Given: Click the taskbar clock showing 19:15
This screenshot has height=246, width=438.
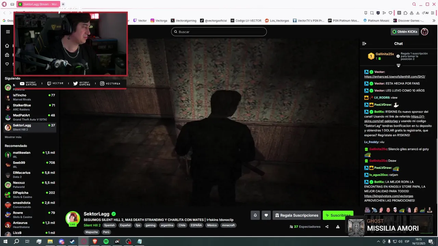Looking at the screenshot, I should click(x=418, y=242).
